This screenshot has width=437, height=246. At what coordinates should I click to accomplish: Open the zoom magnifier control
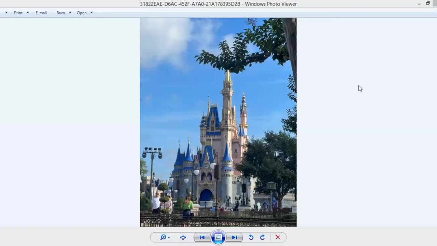pyautogui.click(x=165, y=237)
